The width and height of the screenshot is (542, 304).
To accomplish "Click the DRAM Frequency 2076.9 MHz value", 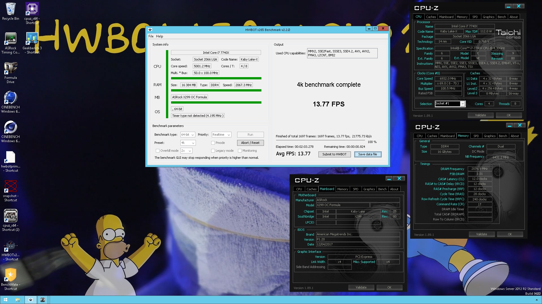I will click(480, 169).
